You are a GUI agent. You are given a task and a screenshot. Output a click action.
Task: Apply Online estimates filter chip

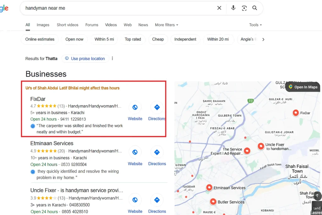tap(40, 39)
